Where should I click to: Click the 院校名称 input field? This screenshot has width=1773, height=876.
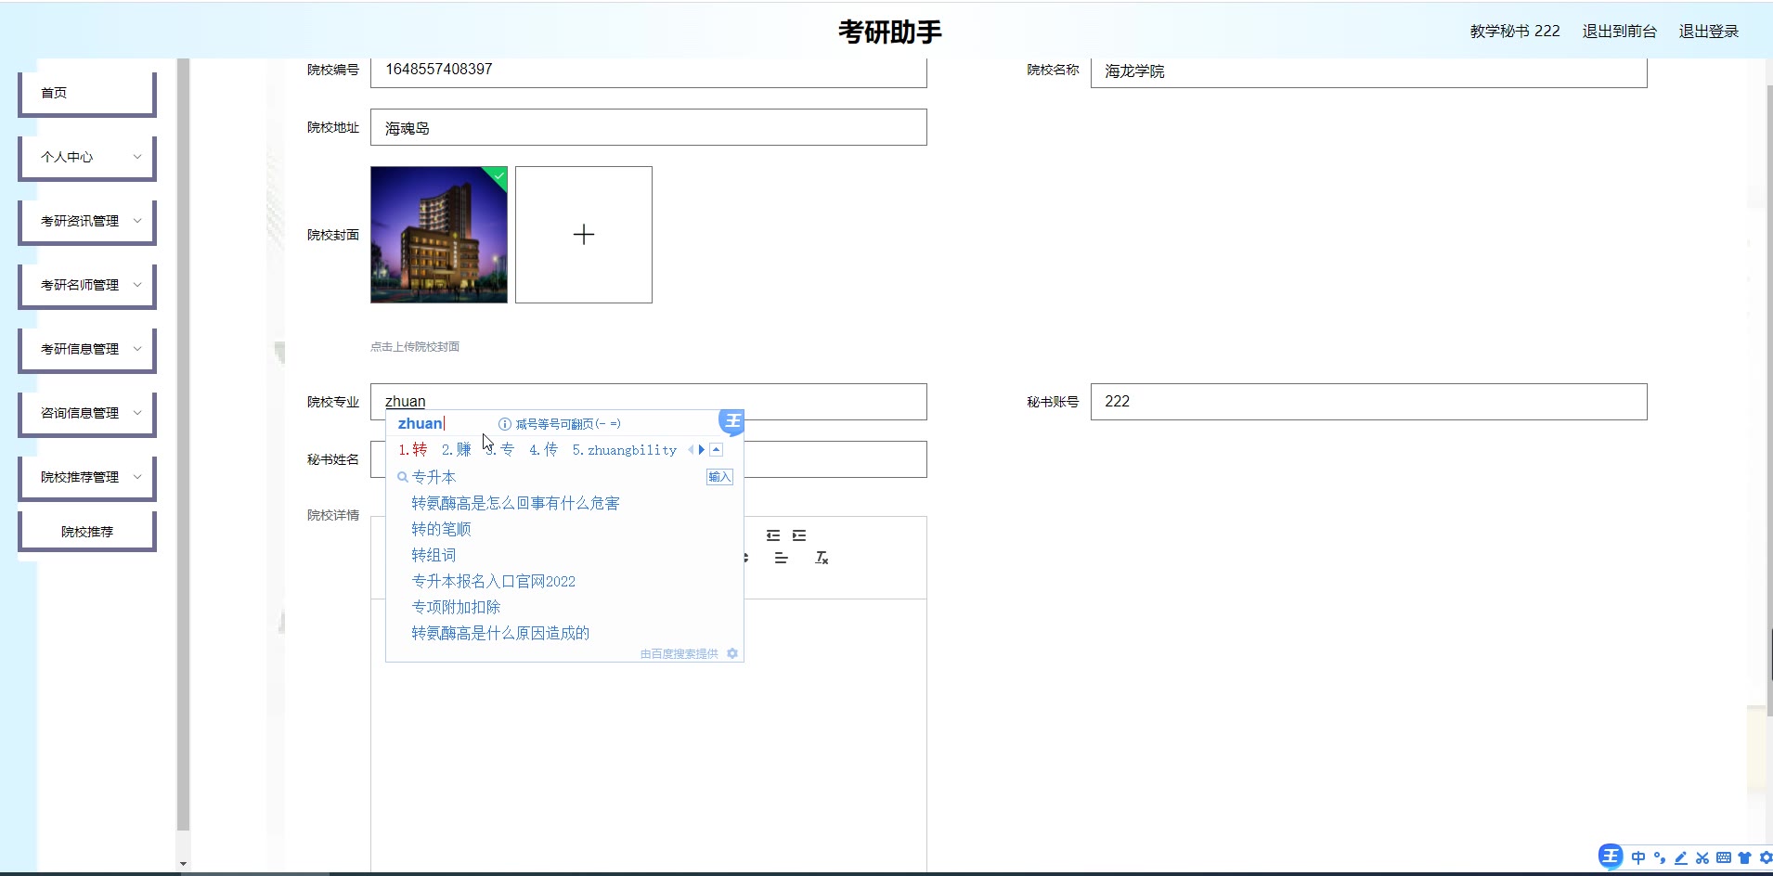point(1369,71)
